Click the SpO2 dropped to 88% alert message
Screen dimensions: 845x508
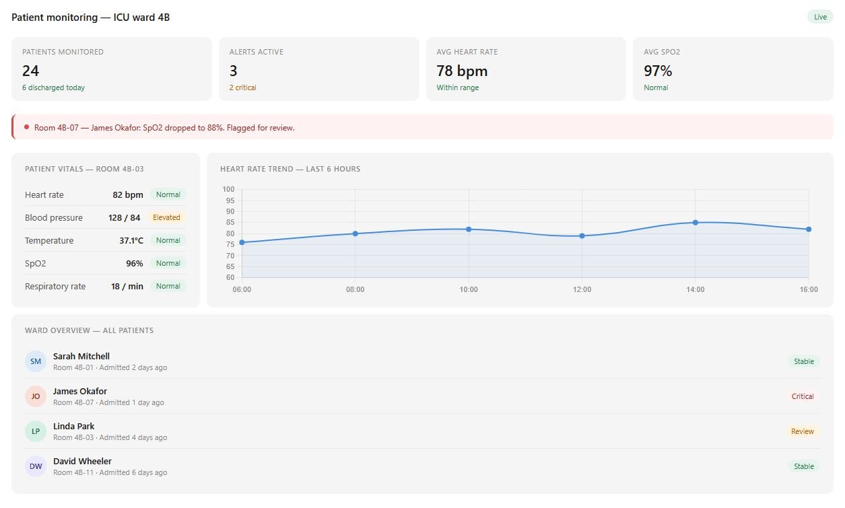click(164, 127)
